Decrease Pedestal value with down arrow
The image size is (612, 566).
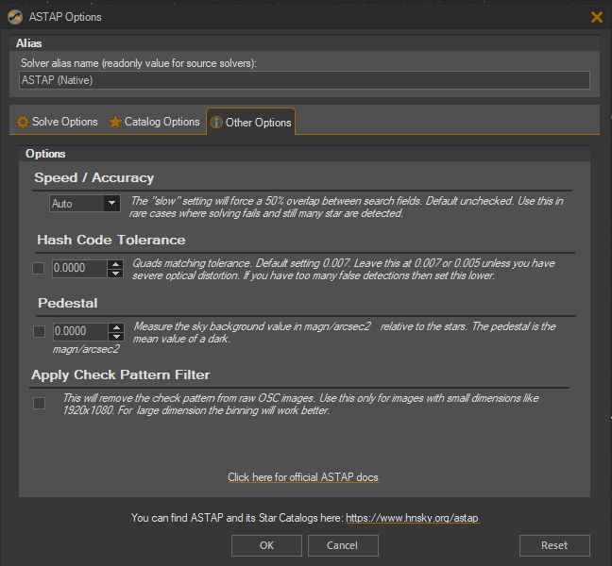[x=116, y=337]
